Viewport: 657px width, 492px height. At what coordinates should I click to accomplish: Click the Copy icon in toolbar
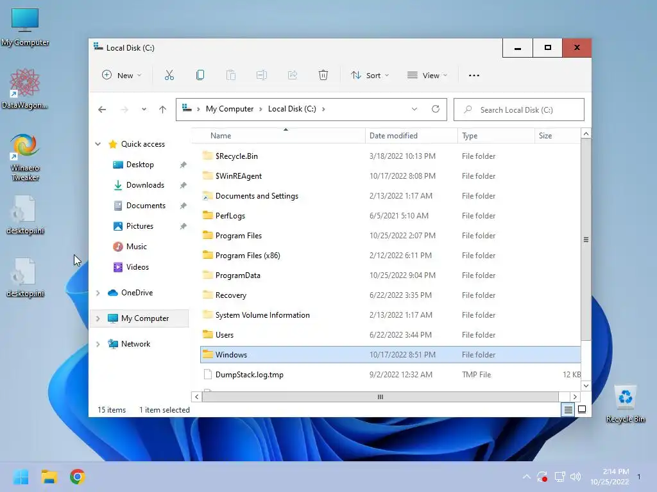point(200,76)
